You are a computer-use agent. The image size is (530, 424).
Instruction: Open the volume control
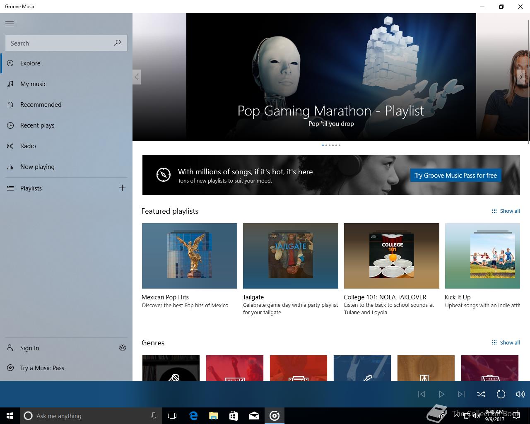pos(520,394)
